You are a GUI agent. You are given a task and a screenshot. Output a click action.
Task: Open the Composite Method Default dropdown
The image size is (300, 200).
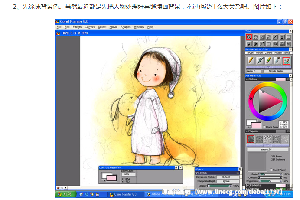pos(228,177)
